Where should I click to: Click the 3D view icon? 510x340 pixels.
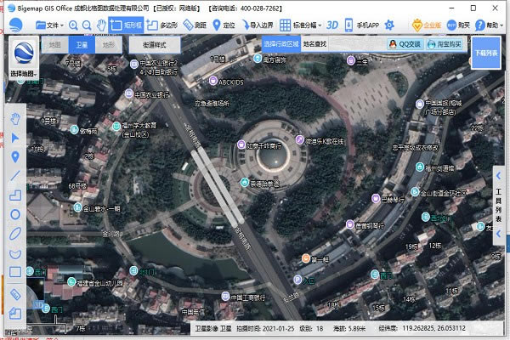[x=332, y=25]
